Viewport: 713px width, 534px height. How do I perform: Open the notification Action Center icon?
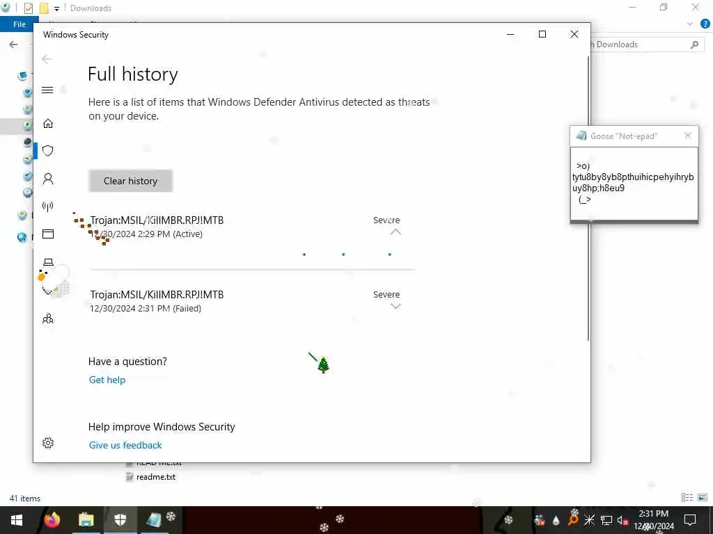point(690,520)
